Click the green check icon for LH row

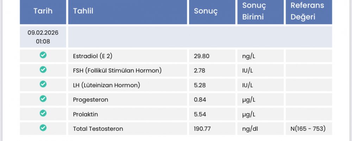point(43,84)
